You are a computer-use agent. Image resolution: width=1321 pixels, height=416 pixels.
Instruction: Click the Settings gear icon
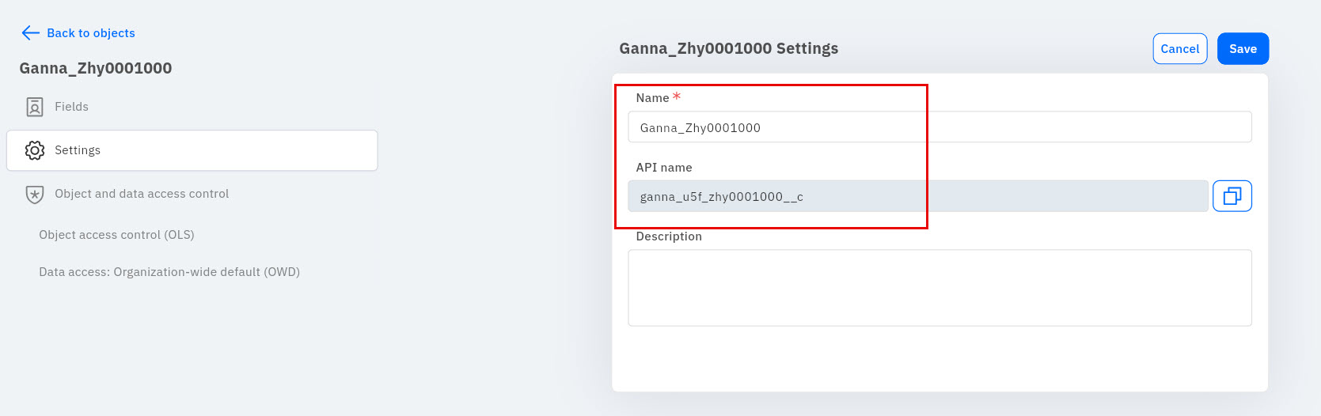pyautogui.click(x=35, y=150)
